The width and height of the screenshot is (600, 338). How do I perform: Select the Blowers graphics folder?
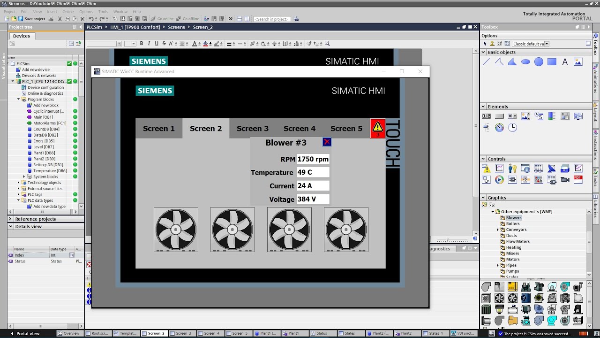(x=514, y=218)
